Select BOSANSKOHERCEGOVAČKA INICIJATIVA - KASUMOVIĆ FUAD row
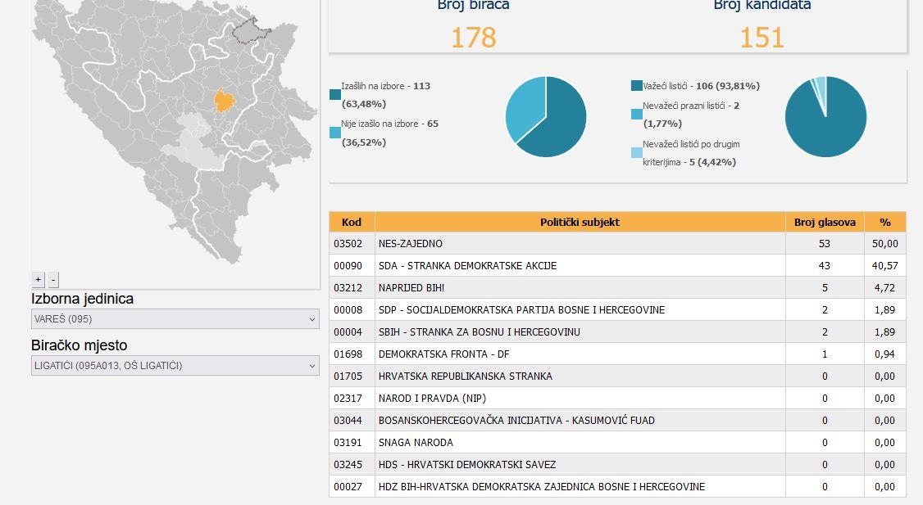The height and width of the screenshot is (505, 923). coord(617,421)
